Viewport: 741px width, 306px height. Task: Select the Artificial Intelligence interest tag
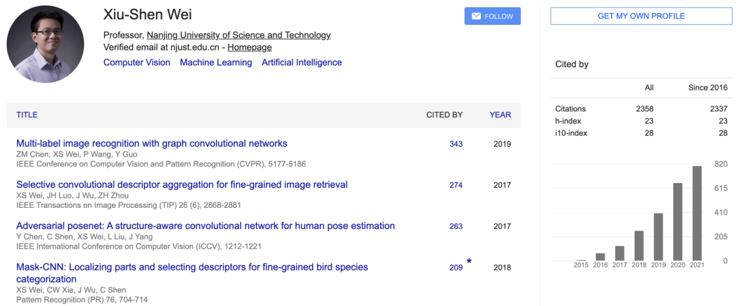coord(301,62)
